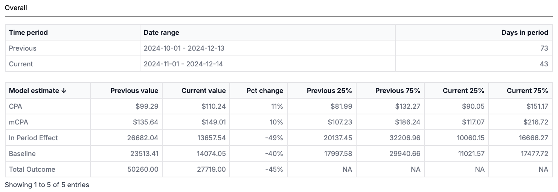558x192 pixels.
Task: Click the CPA current value $110.24
Action: tap(213, 106)
